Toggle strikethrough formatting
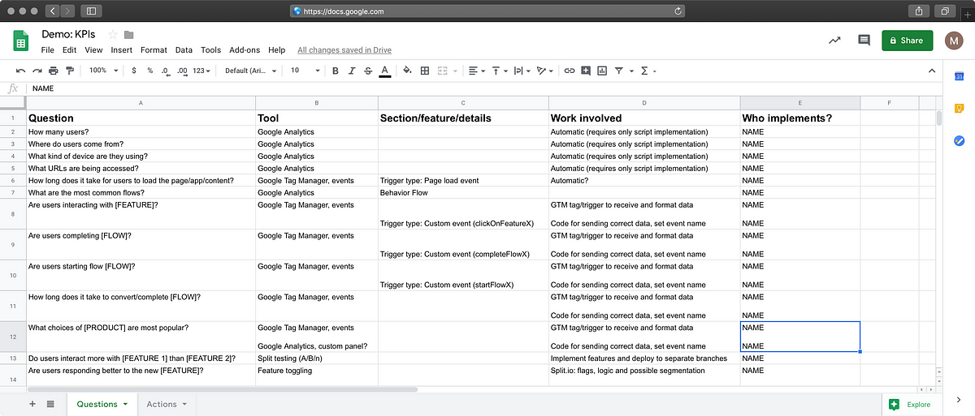This screenshot has width=975, height=416. pos(368,71)
